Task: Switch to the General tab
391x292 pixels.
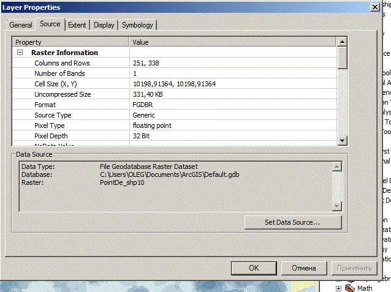Action: (21, 25)
